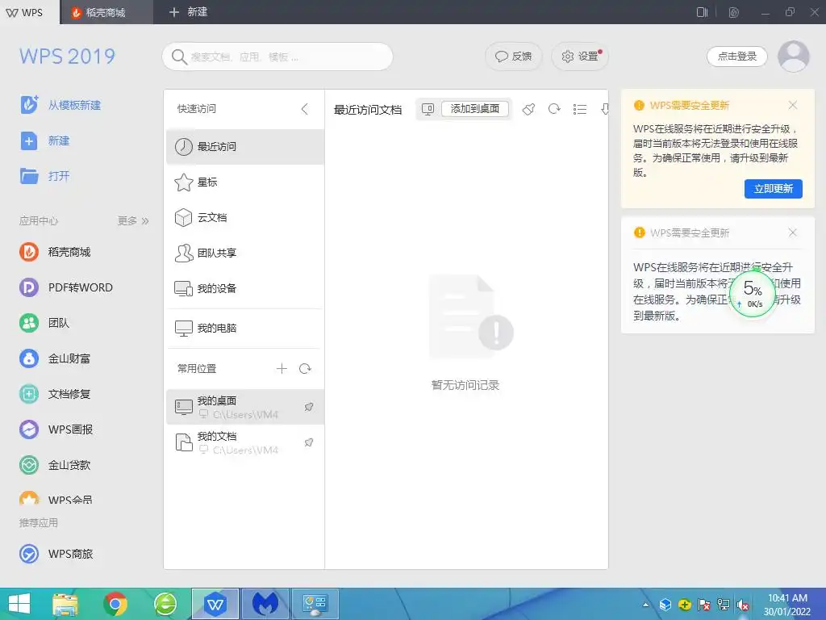The image size is (826, 620).
Task: Collapse the 快速访问 panel
Action: (304, 109)
